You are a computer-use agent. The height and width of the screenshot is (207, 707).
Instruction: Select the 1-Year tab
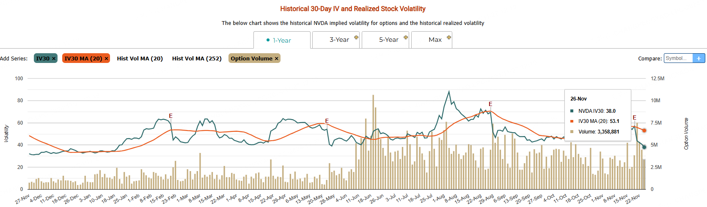[282, 41]
